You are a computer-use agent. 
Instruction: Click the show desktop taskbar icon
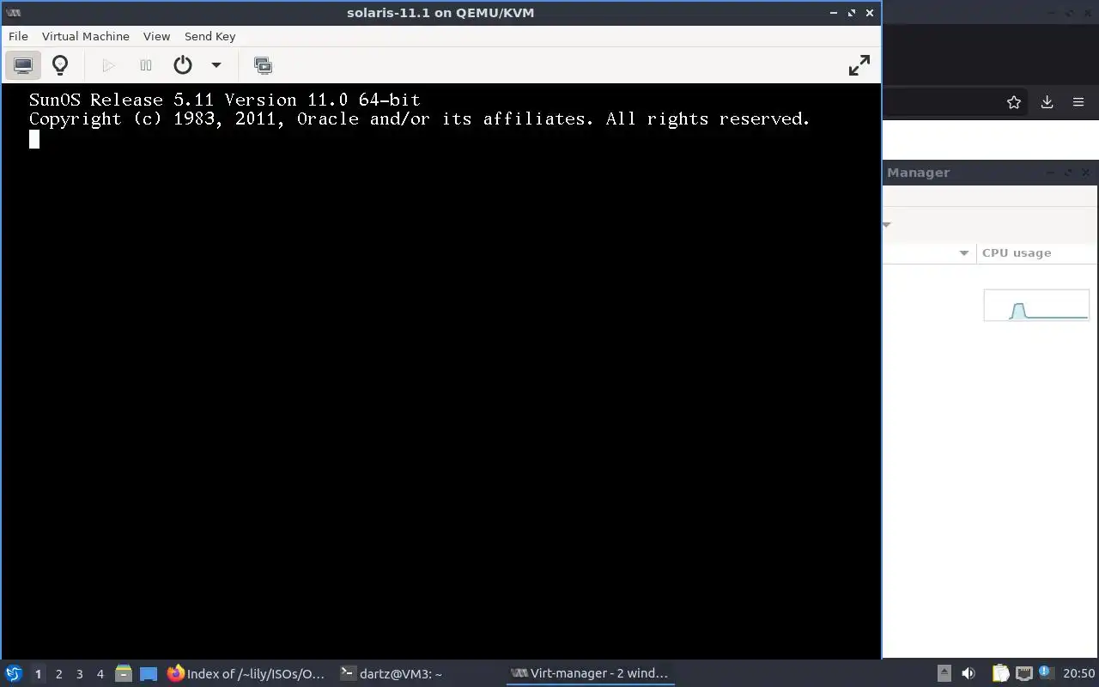click(149, 673)
